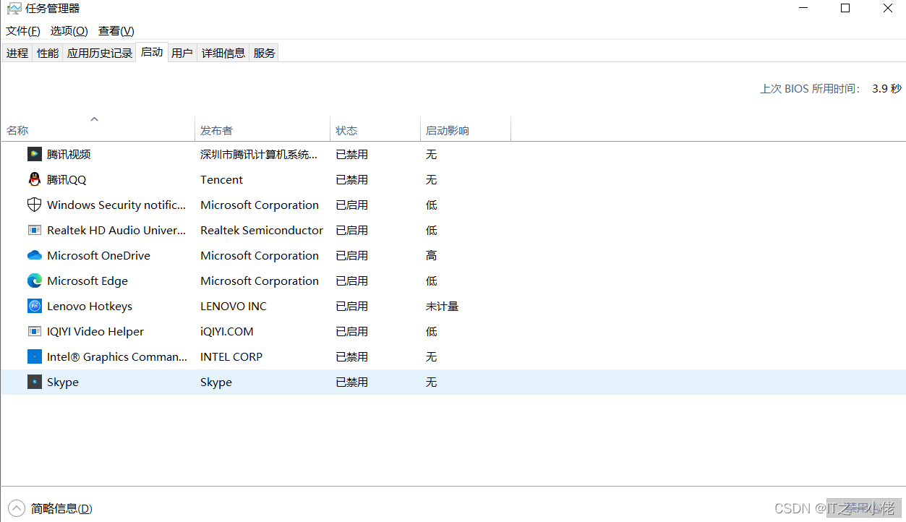Select the IQIYI Video Helper row name
The image size is (906, 522).
coord(95,331)
